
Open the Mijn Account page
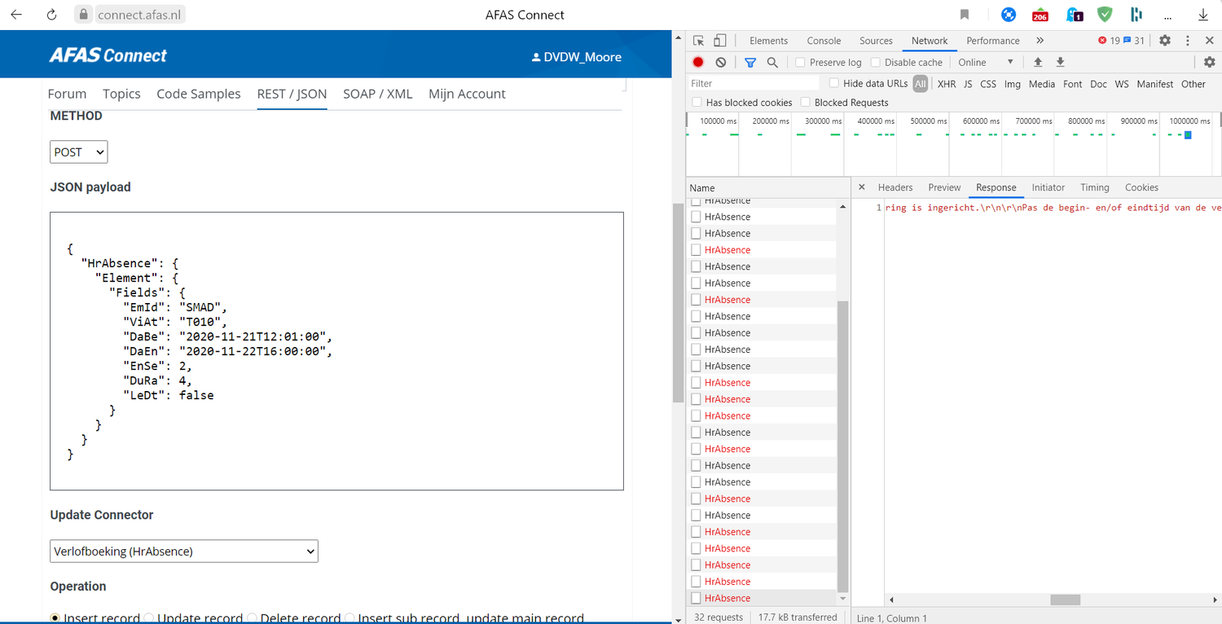pos(467,94)
